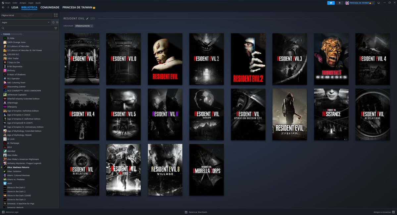
Task: Toggle ready-to-play filter play icon
Action: 57,22
